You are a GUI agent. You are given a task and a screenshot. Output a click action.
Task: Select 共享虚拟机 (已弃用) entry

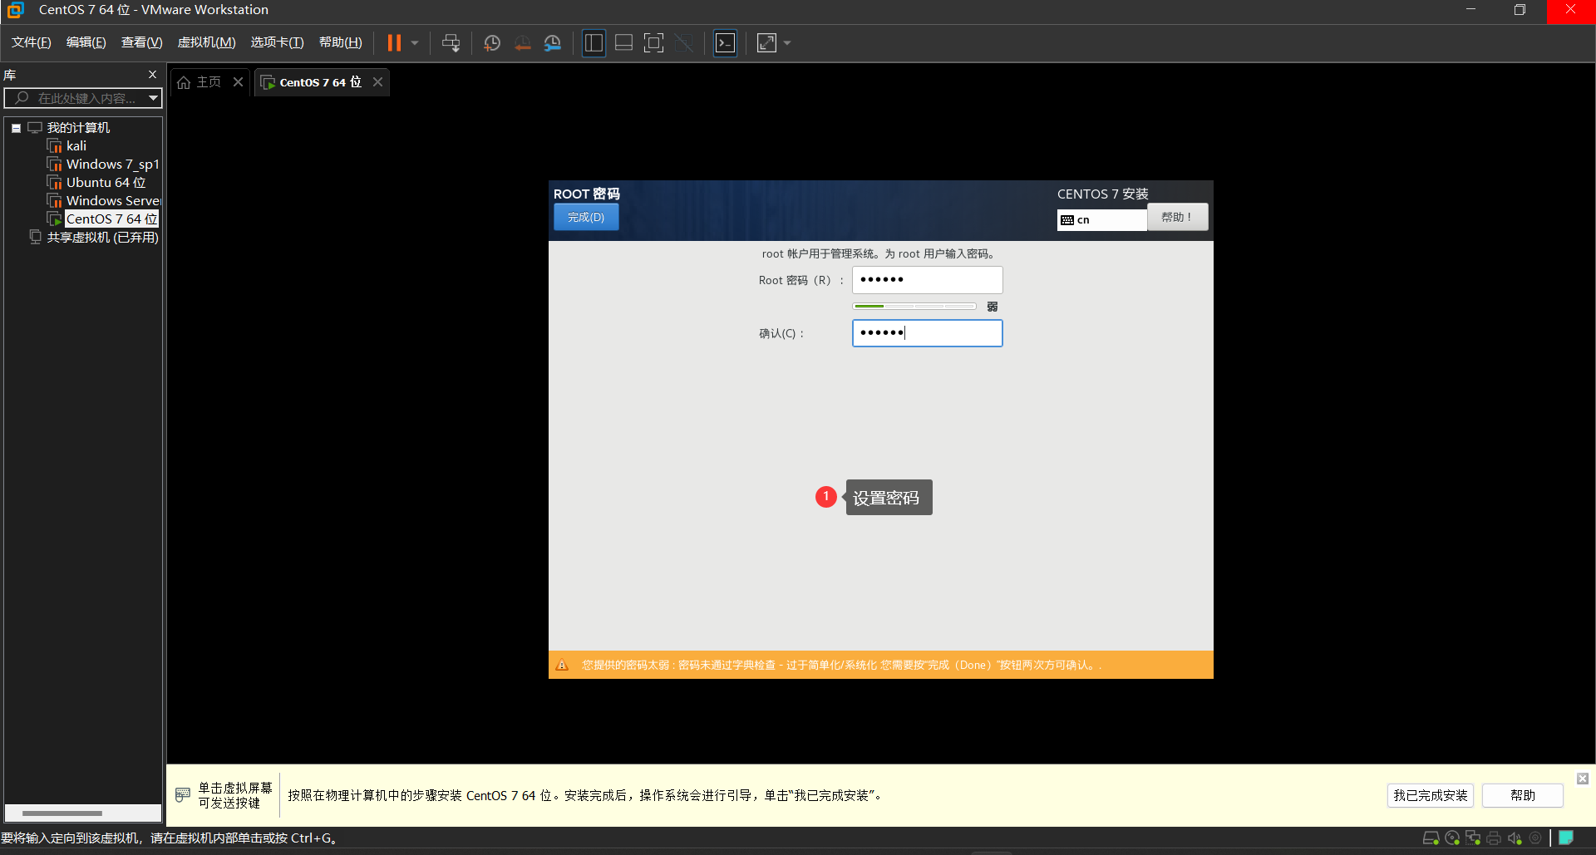[x=102, y=238]
